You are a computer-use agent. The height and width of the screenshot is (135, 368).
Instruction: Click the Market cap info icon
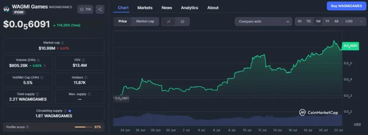coord(63,43)
